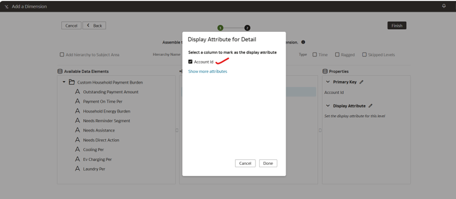Edit Display Attribute with pencil icon
This screenshot has width=456, height=199.
(371, 106)
